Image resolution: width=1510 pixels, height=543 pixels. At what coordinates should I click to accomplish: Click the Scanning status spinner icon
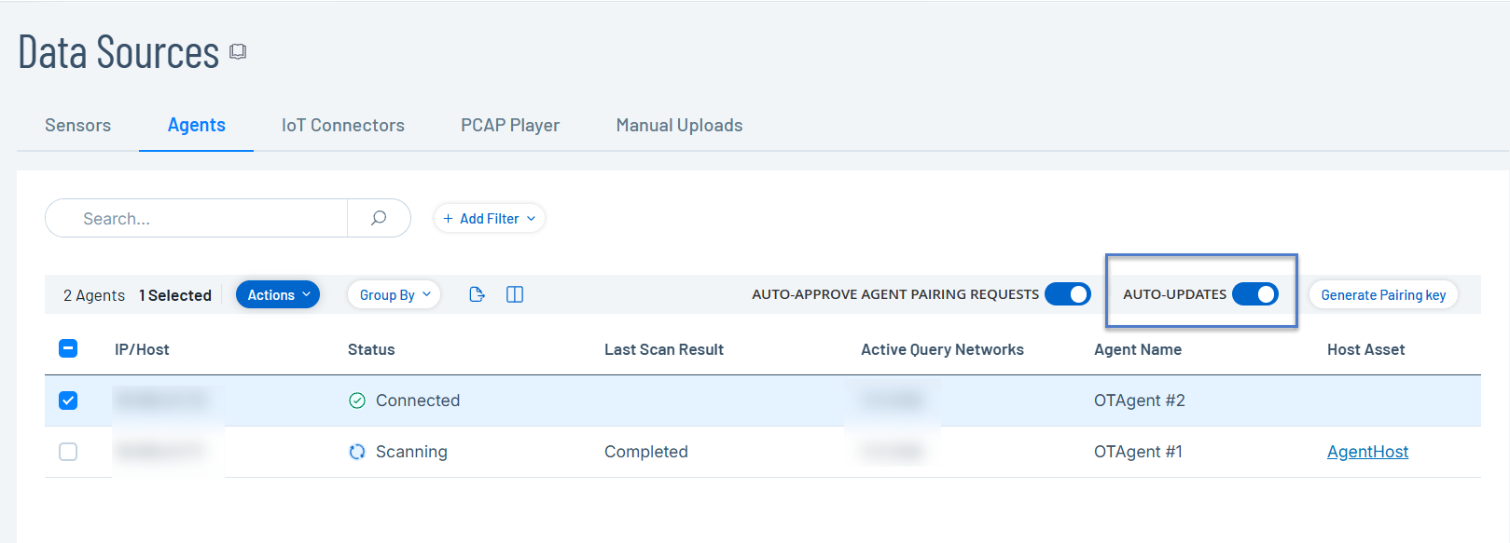click(357, 452)
